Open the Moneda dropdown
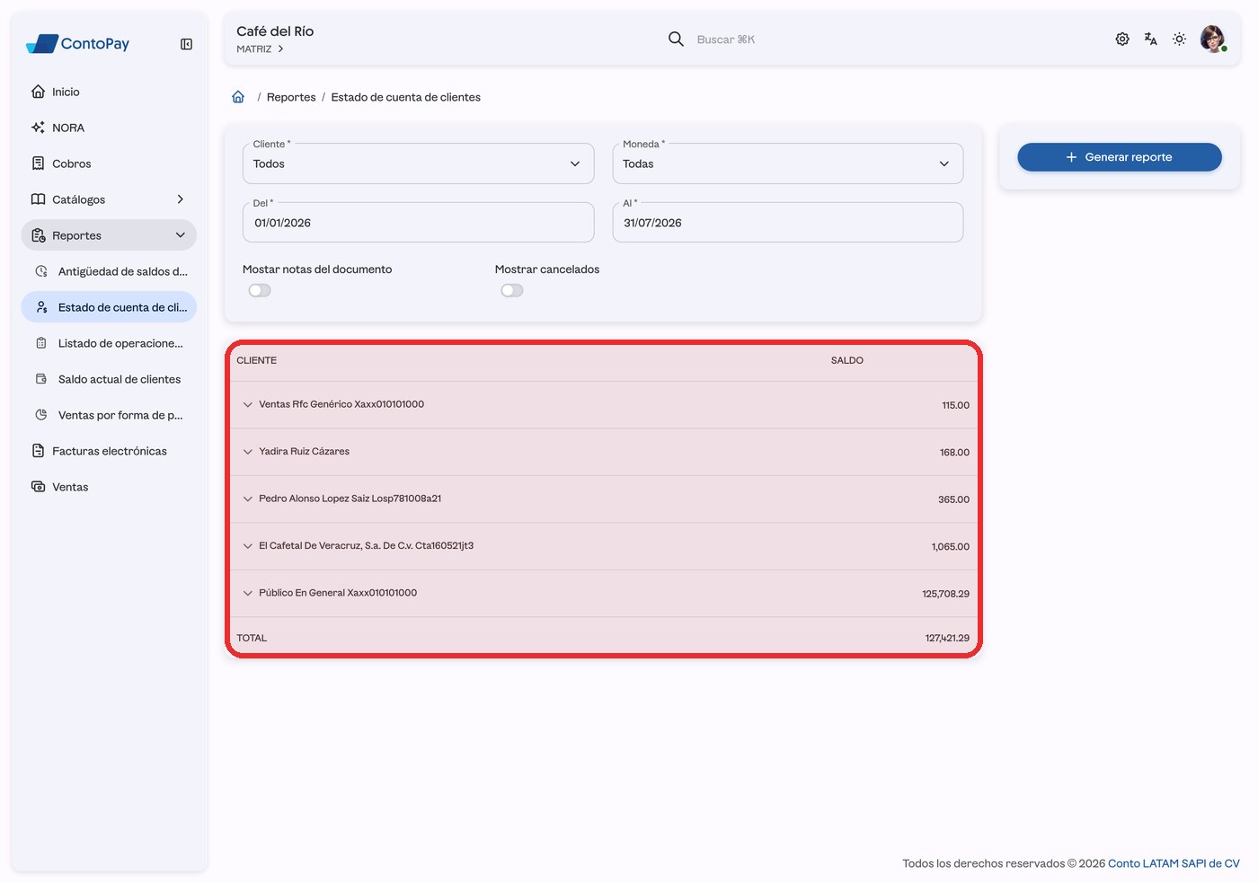 point(788,163)
